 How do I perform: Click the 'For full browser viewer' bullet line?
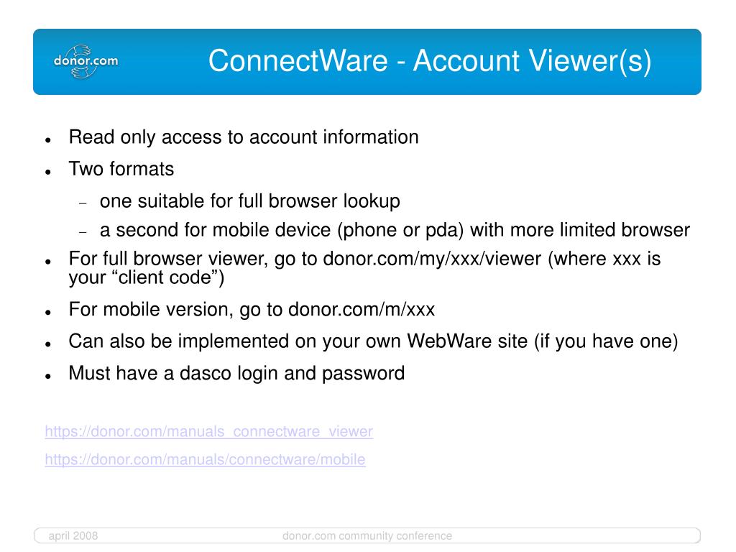[x=364, y=259]
